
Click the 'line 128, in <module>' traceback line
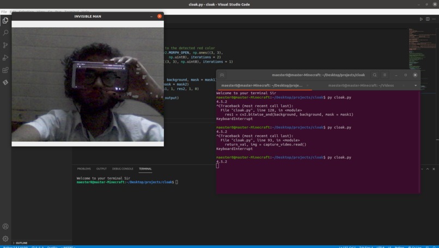261,110
